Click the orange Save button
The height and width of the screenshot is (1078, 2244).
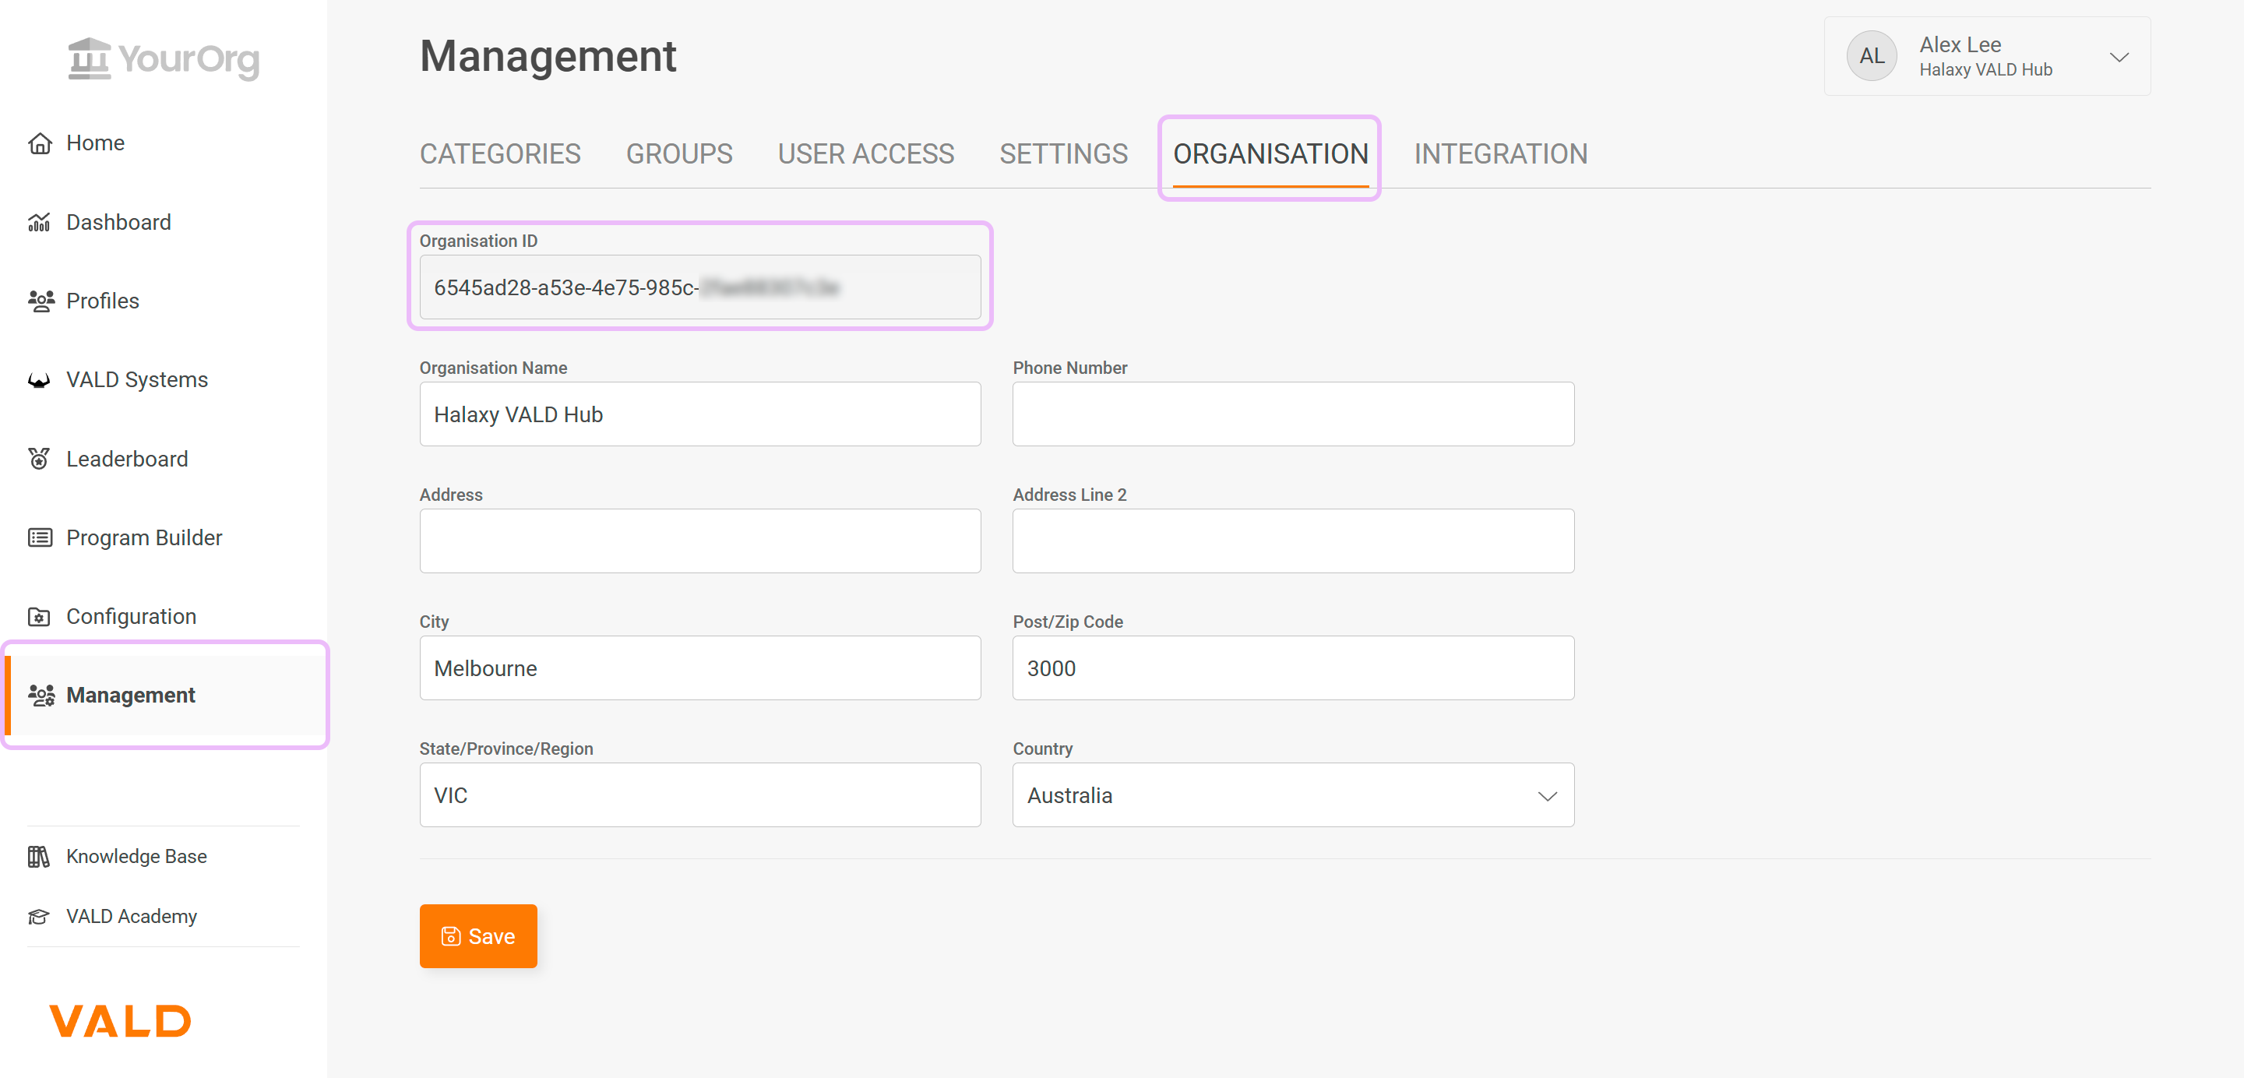click(x=478, y=937)
